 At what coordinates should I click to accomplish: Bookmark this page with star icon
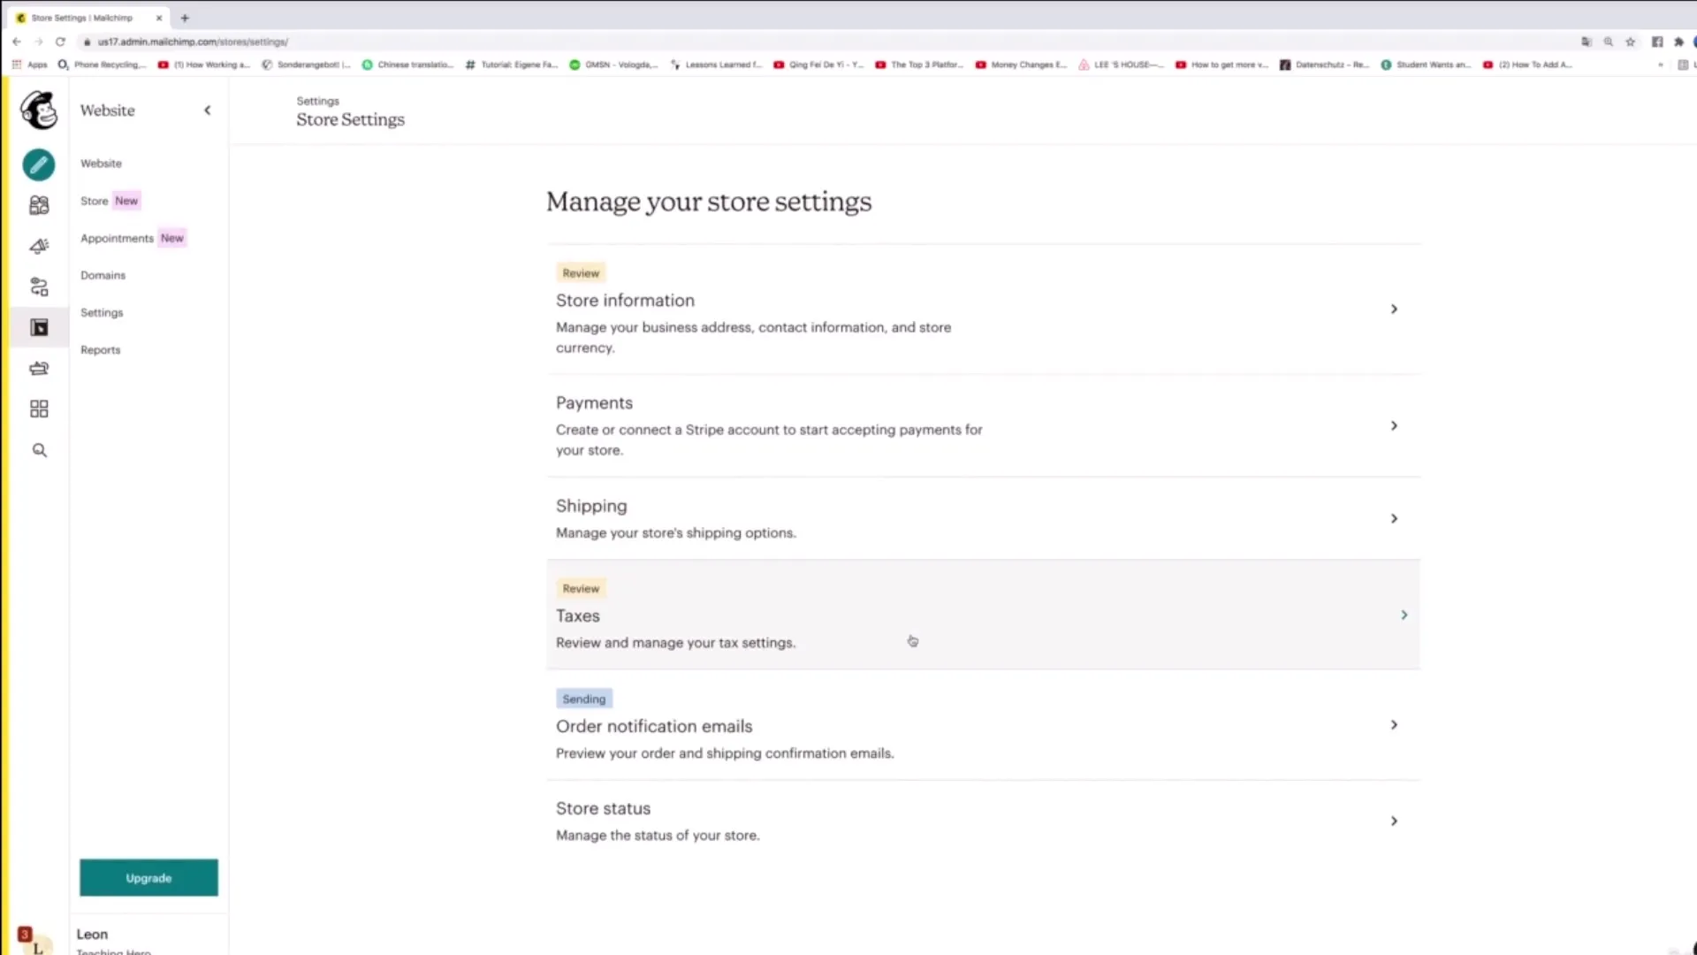point(1631,42)
